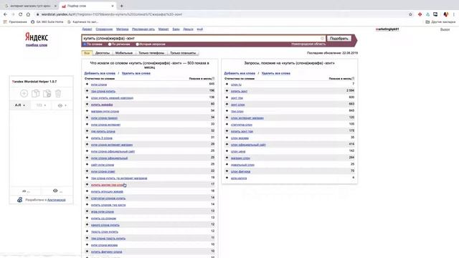The width and height of the screenshot is (459, 258).
Task: Click the plus for the similar query with 264 impressions
Action: (227, 158)
